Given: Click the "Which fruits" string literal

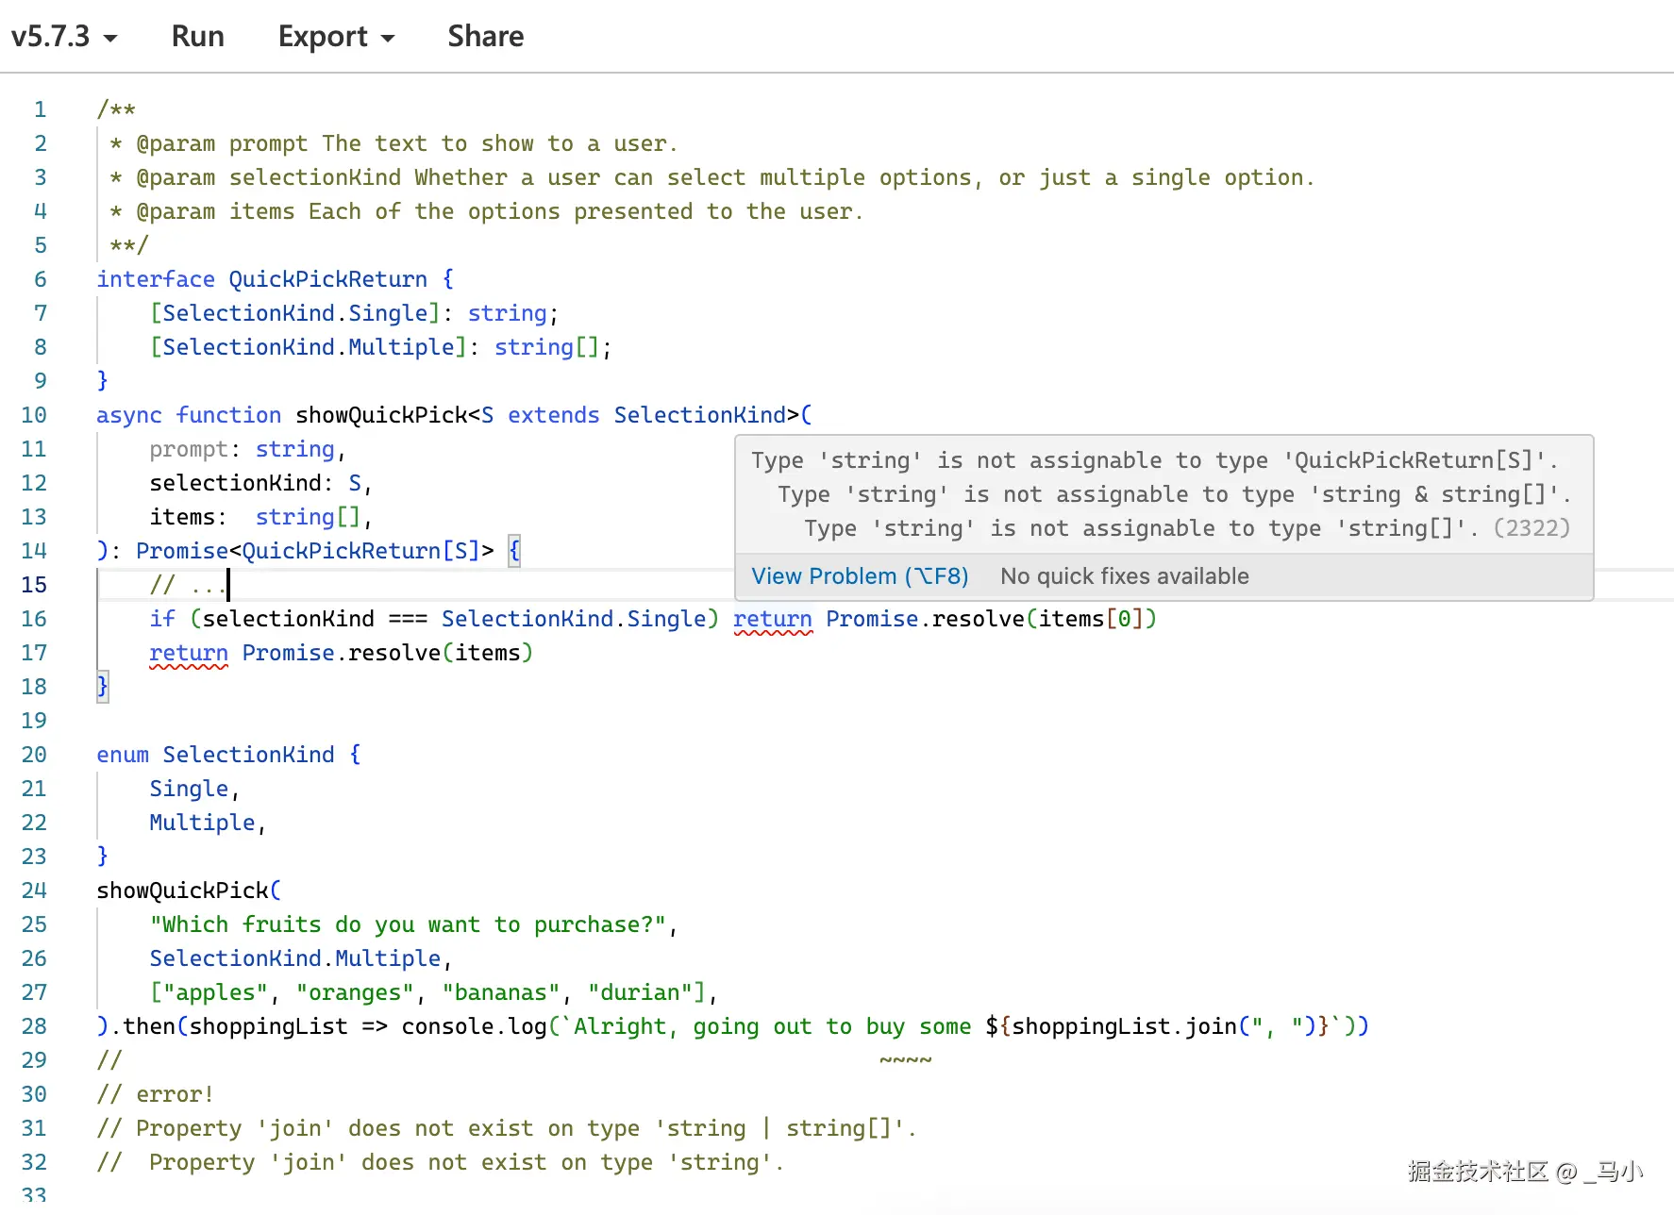Looking at the screenshot, I should pyautogui.click(x=408, y=924).
